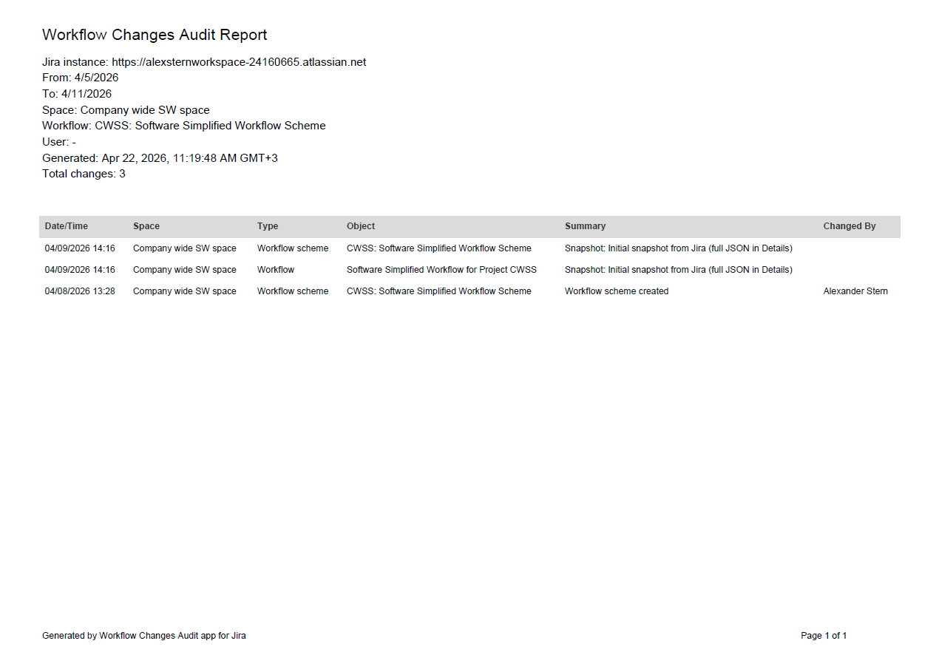Select the 'Space: Company wide SW space' header line
This screenshot has width=939, height=655.
point(126,109)
